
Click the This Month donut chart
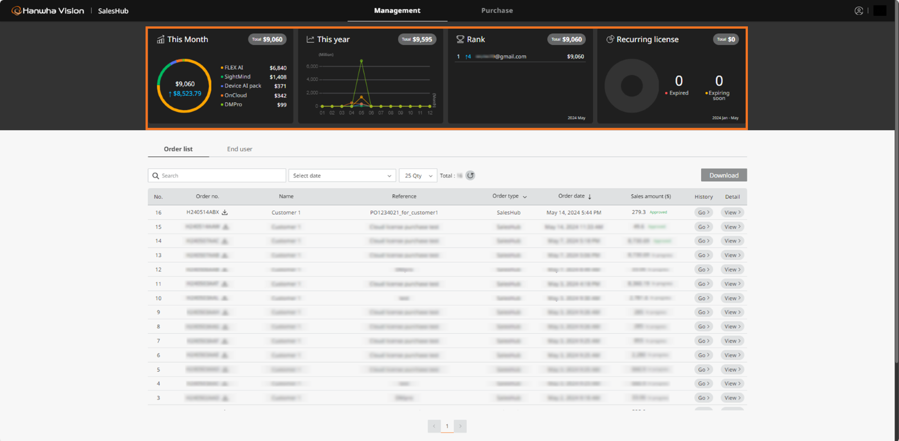click(184, 86)
